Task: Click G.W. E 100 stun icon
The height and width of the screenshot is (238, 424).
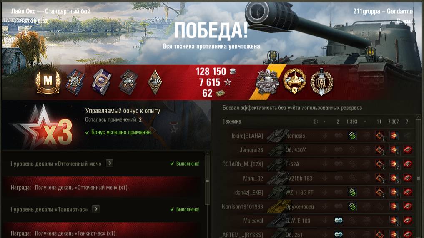Action: 338,221
